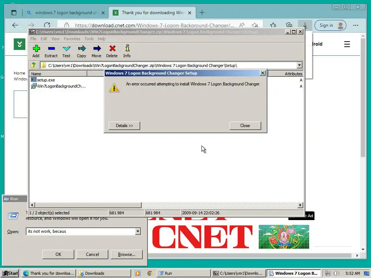Go back in Edge browser
Viewport: 371px width, 278px height.
(15, 25)
